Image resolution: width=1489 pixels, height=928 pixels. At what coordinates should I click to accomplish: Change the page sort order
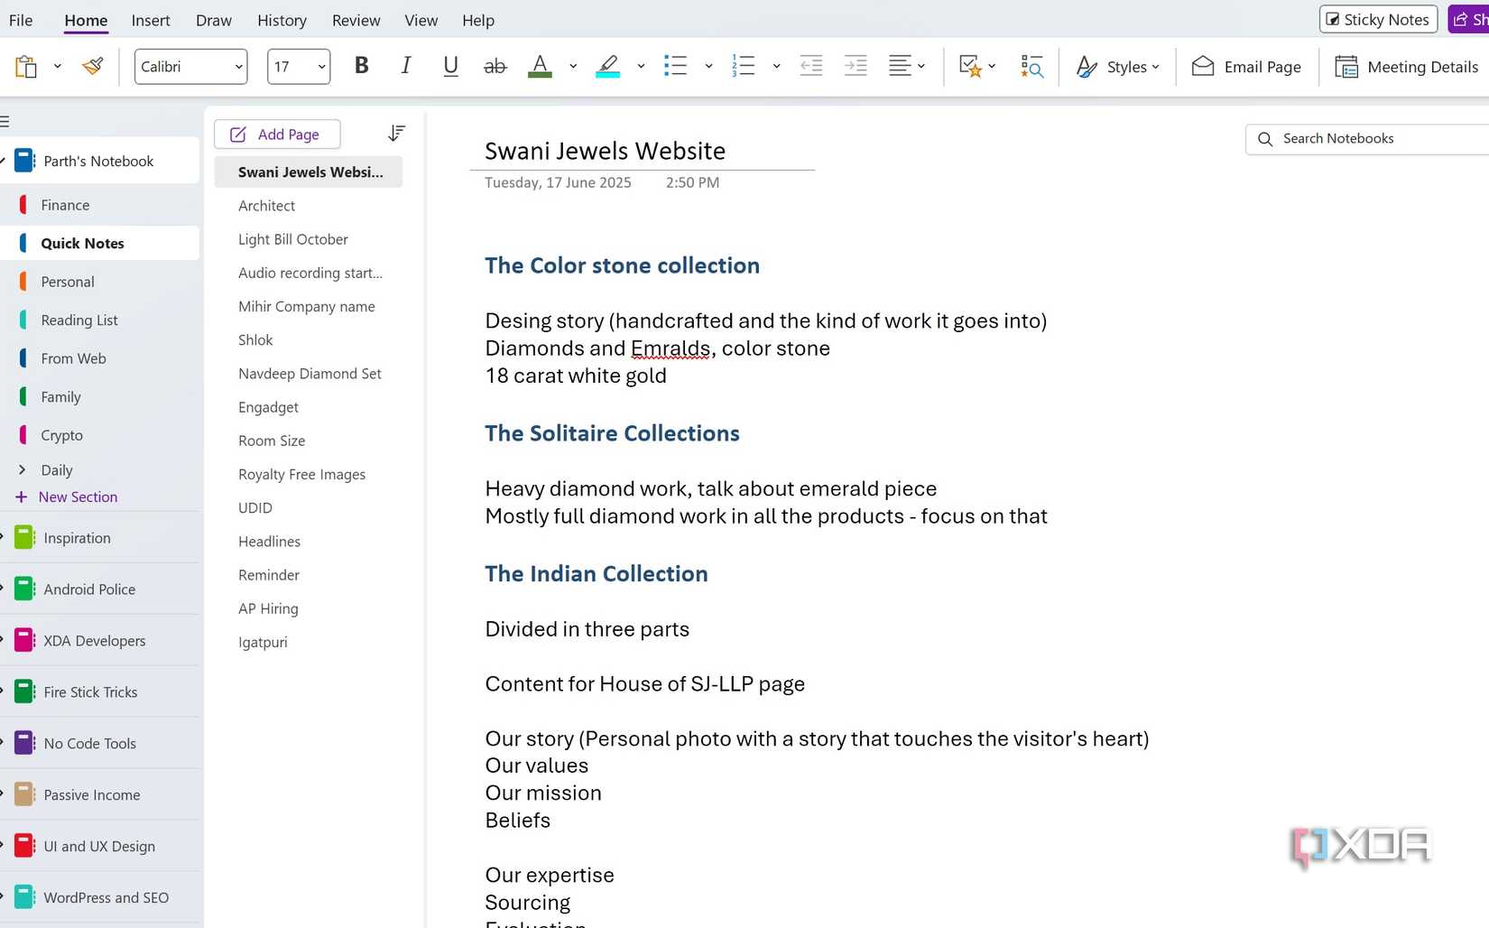click(x=396, y=133)
